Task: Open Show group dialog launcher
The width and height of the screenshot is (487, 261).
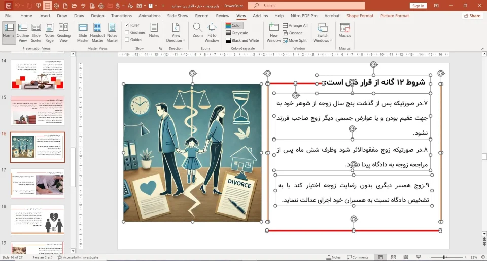Action: click(161, 48)
